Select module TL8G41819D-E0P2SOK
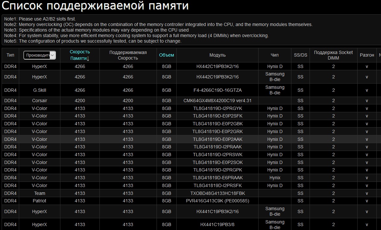The height and width of the screenshot is (230, 381). pyautogui.click(x=218, y=162)
